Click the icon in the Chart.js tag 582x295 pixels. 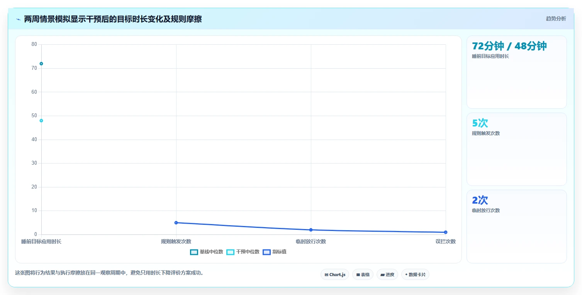tap(326, 275)
